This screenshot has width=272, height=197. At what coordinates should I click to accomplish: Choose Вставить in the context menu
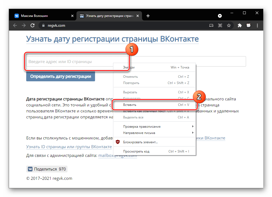(x=155, y=105)
